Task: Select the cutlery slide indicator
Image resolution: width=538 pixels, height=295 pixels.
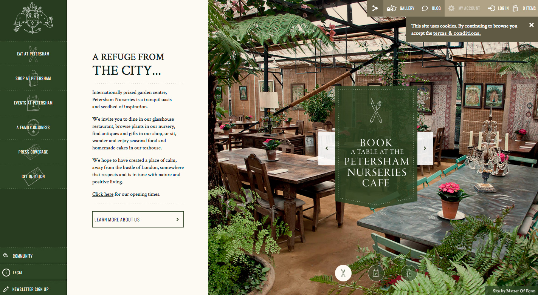Action: [x=343, y=273]
